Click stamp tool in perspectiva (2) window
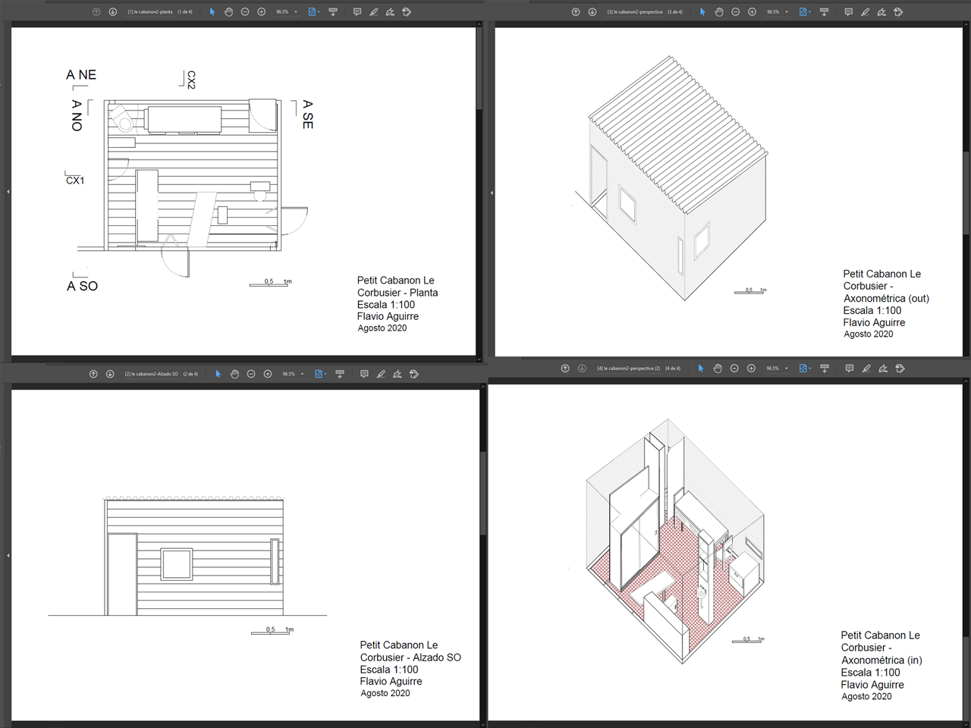Image resolution: width=971 pixels, height=728 pixels. pos(900,369)
